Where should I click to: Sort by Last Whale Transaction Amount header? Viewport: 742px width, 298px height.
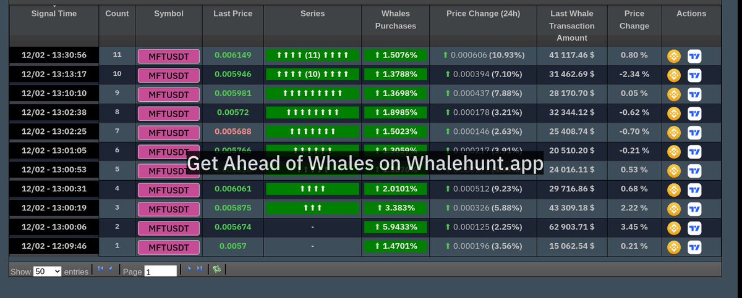tap(572, 25)
